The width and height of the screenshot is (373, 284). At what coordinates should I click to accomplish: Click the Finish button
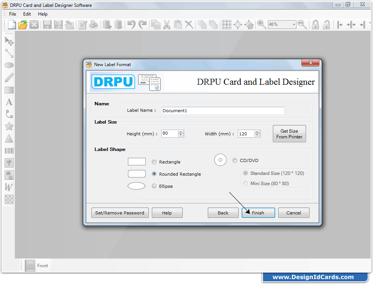pyautogui.click(x=258, y=213)
